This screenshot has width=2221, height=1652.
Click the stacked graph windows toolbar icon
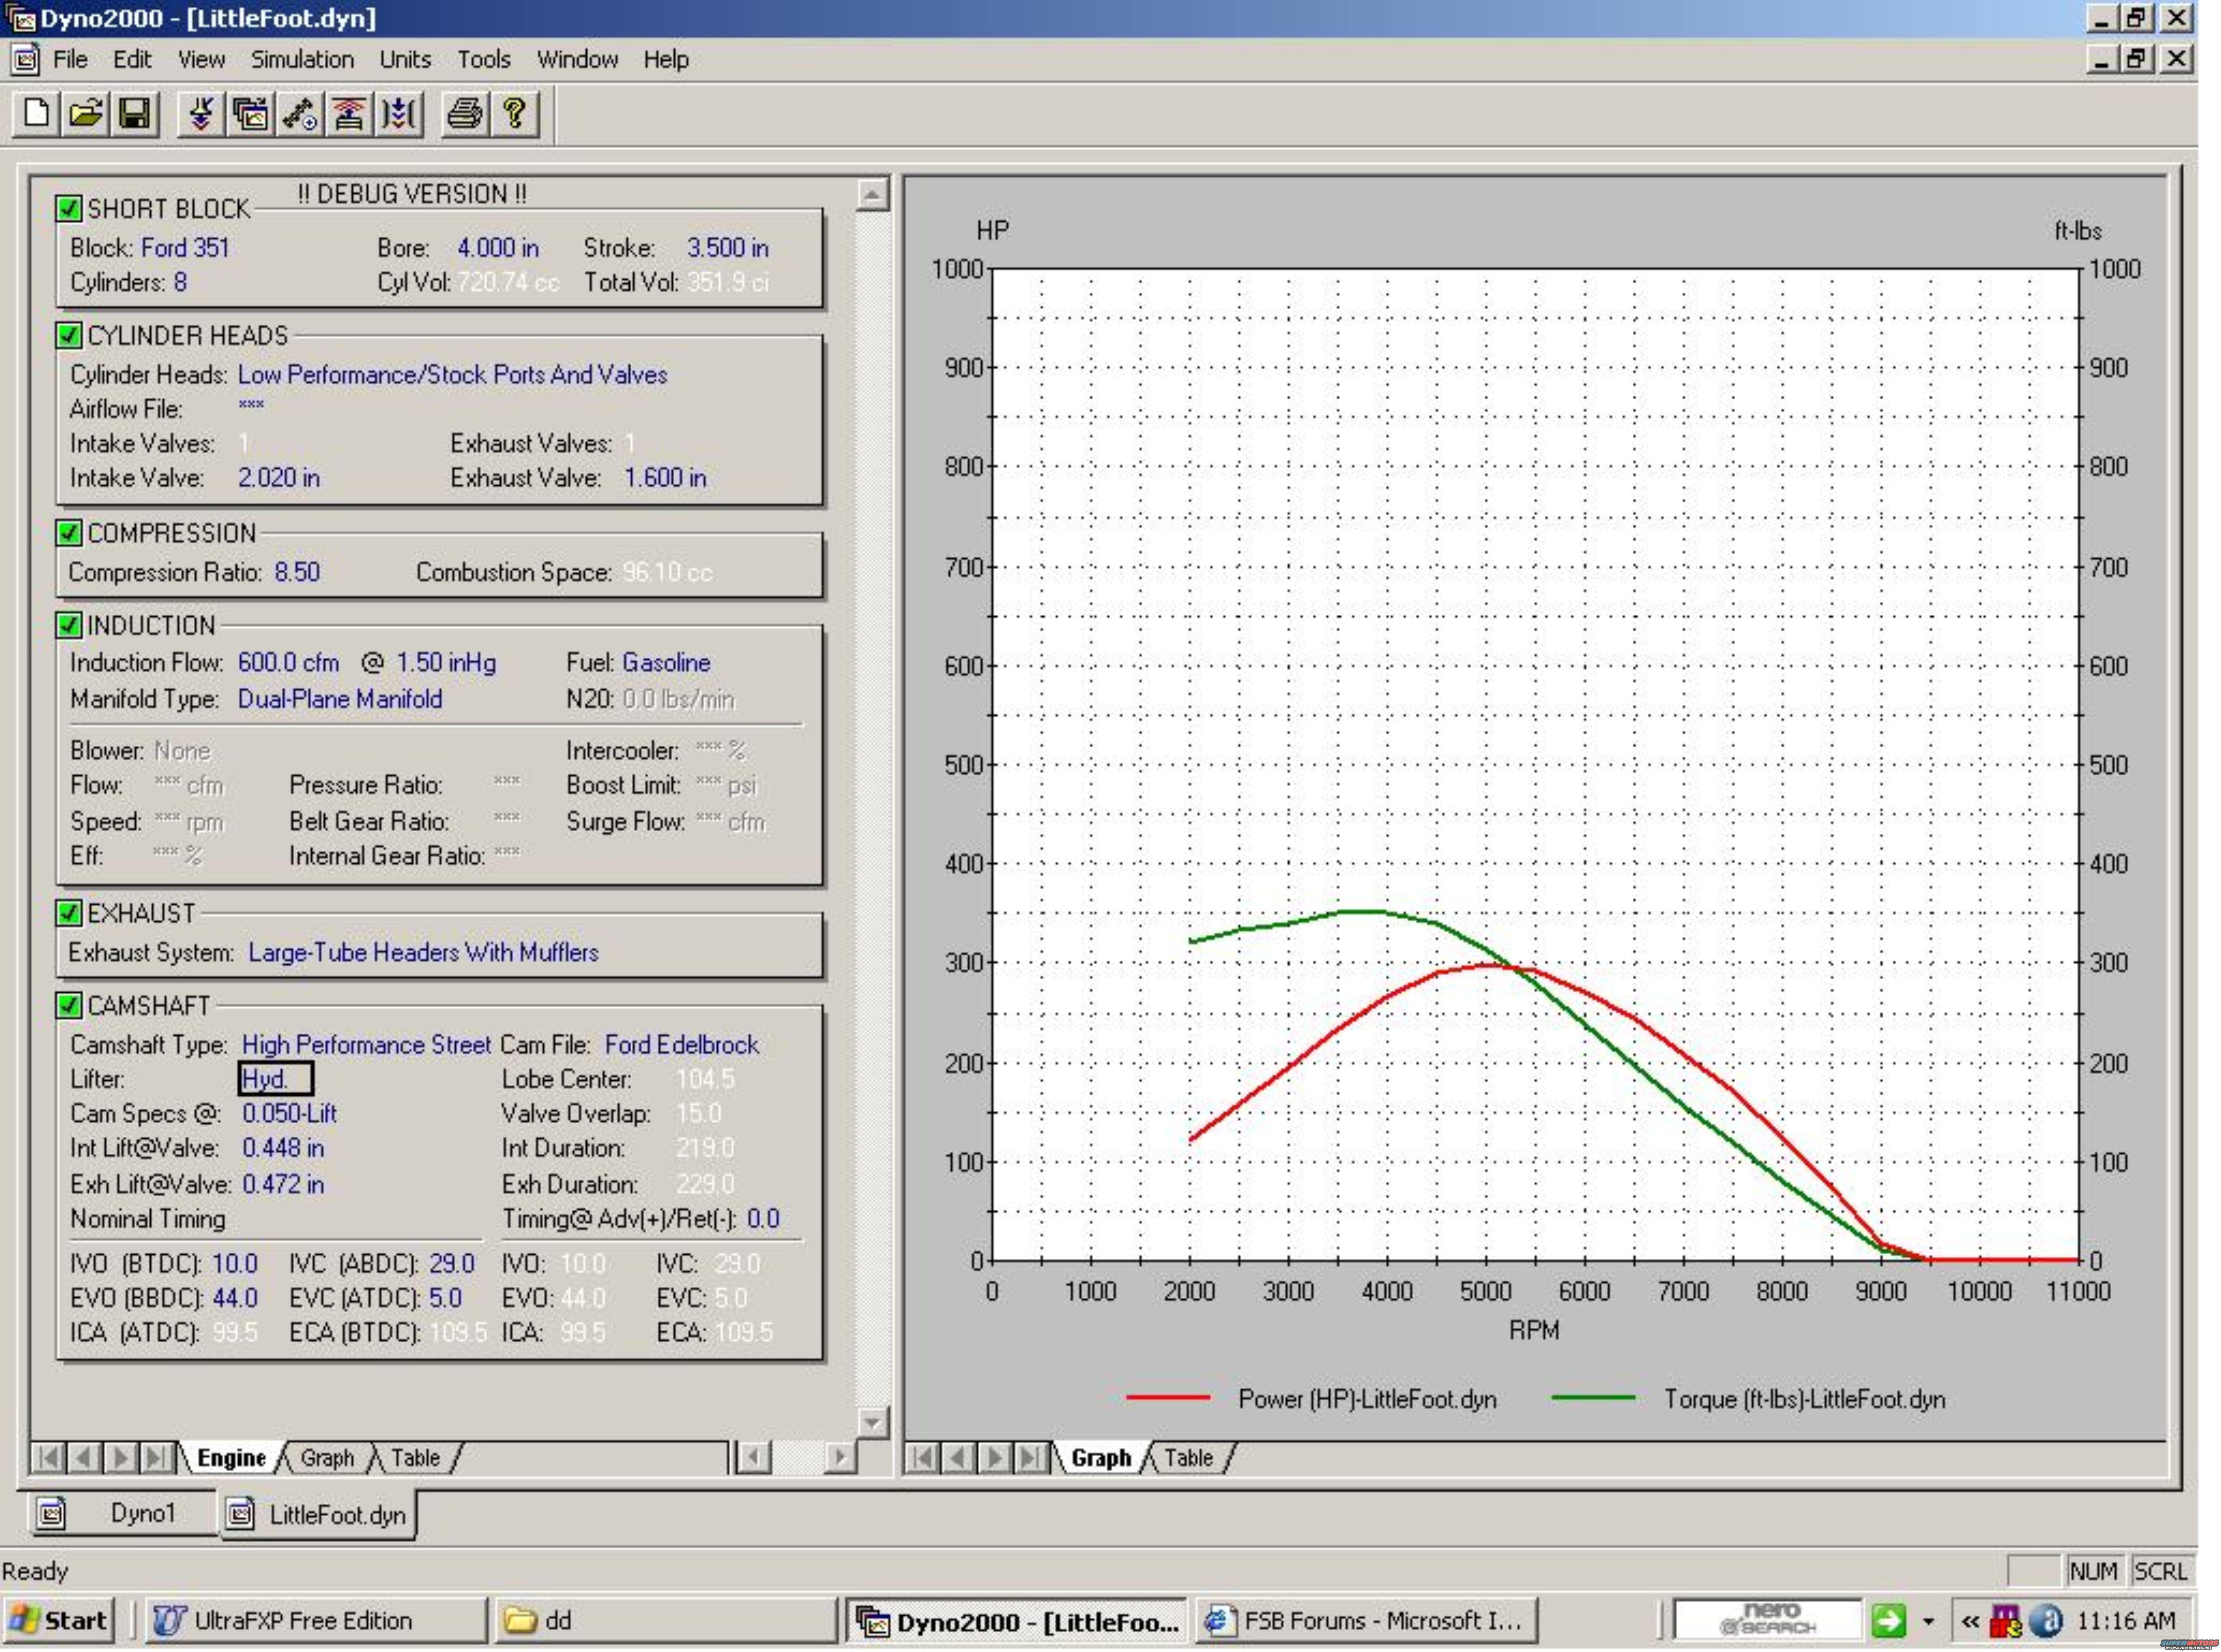pos(250,114)
